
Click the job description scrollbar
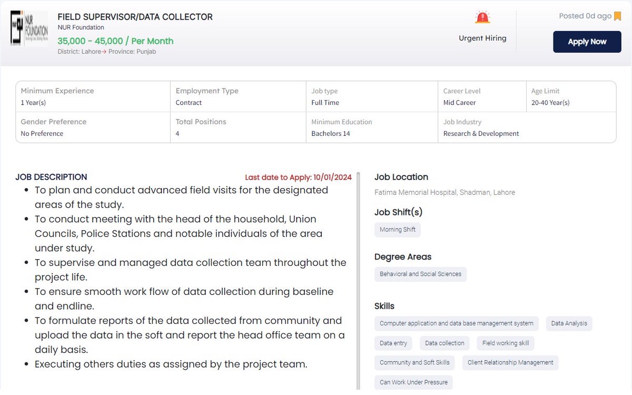point(359,280)
